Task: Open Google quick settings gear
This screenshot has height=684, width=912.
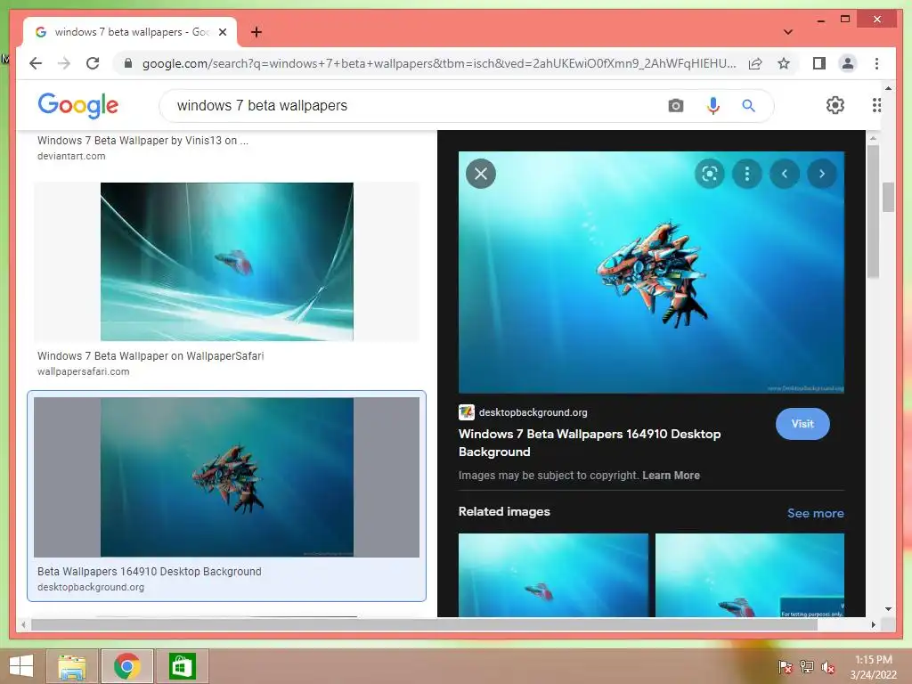Action: coord(835,105)
